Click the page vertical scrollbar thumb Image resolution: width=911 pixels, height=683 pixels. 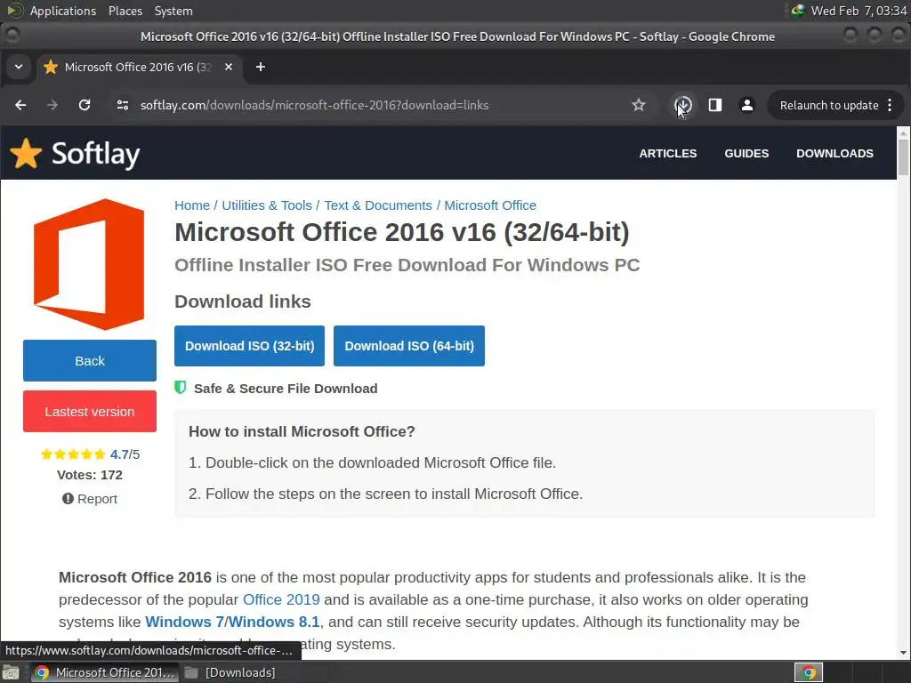pos(903,157)
